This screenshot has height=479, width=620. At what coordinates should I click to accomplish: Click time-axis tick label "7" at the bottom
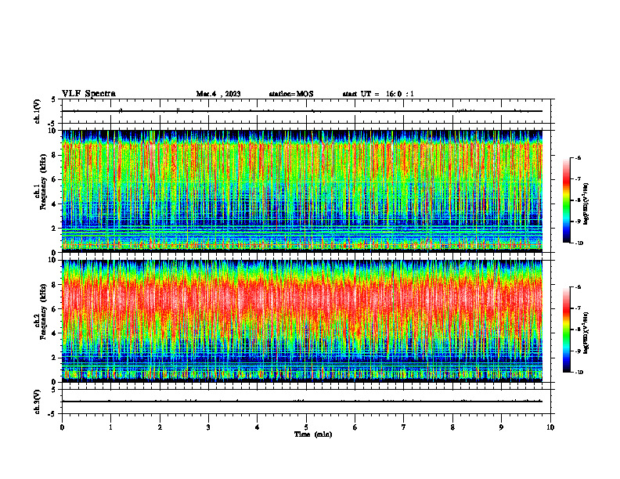pos(404,427)
